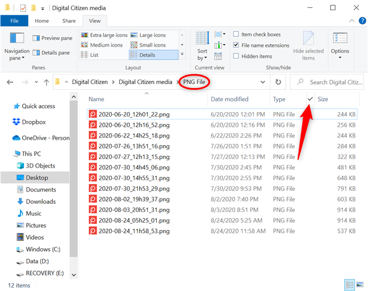Open the Navigation pane dropdown

coord(17,47)
